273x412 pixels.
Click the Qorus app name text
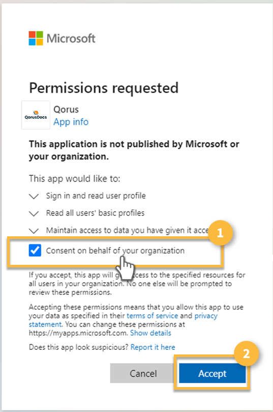pyautogui.click(x=66, y=109)
